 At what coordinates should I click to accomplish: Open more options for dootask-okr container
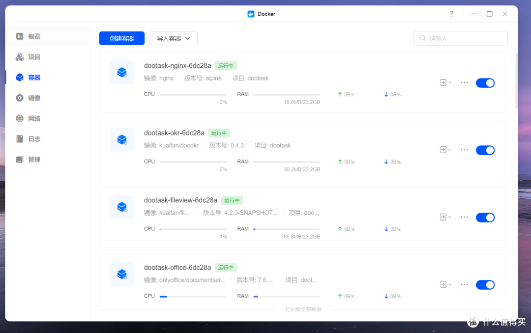(x=464, y=150)
